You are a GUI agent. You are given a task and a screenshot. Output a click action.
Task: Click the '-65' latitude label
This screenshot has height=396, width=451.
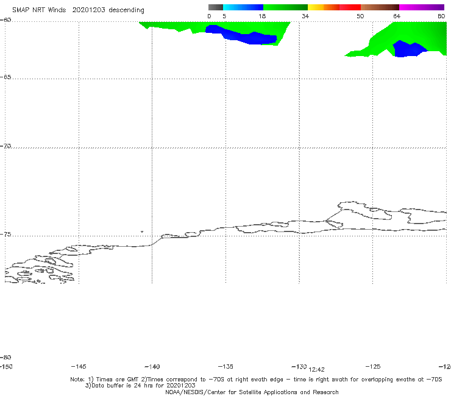(5, 77)
